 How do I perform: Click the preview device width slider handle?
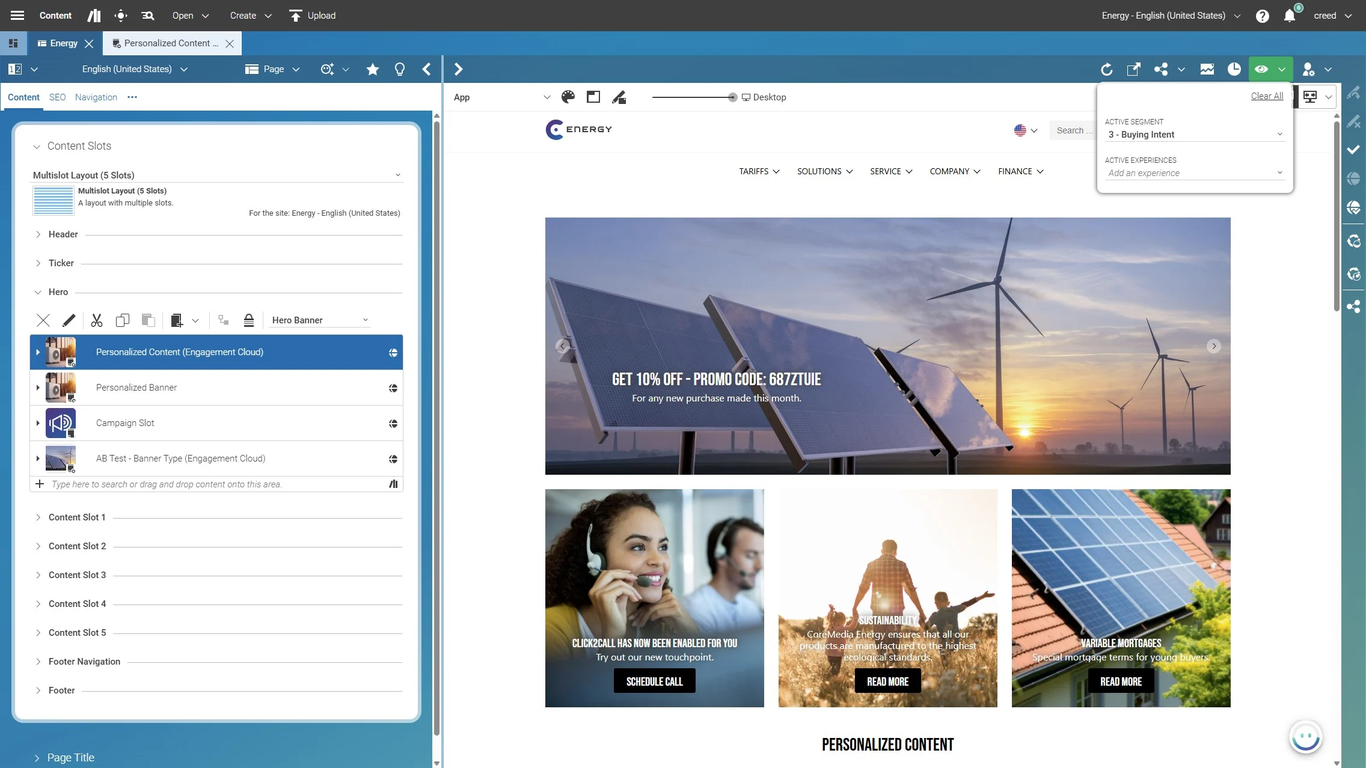(x=732, y=97)
